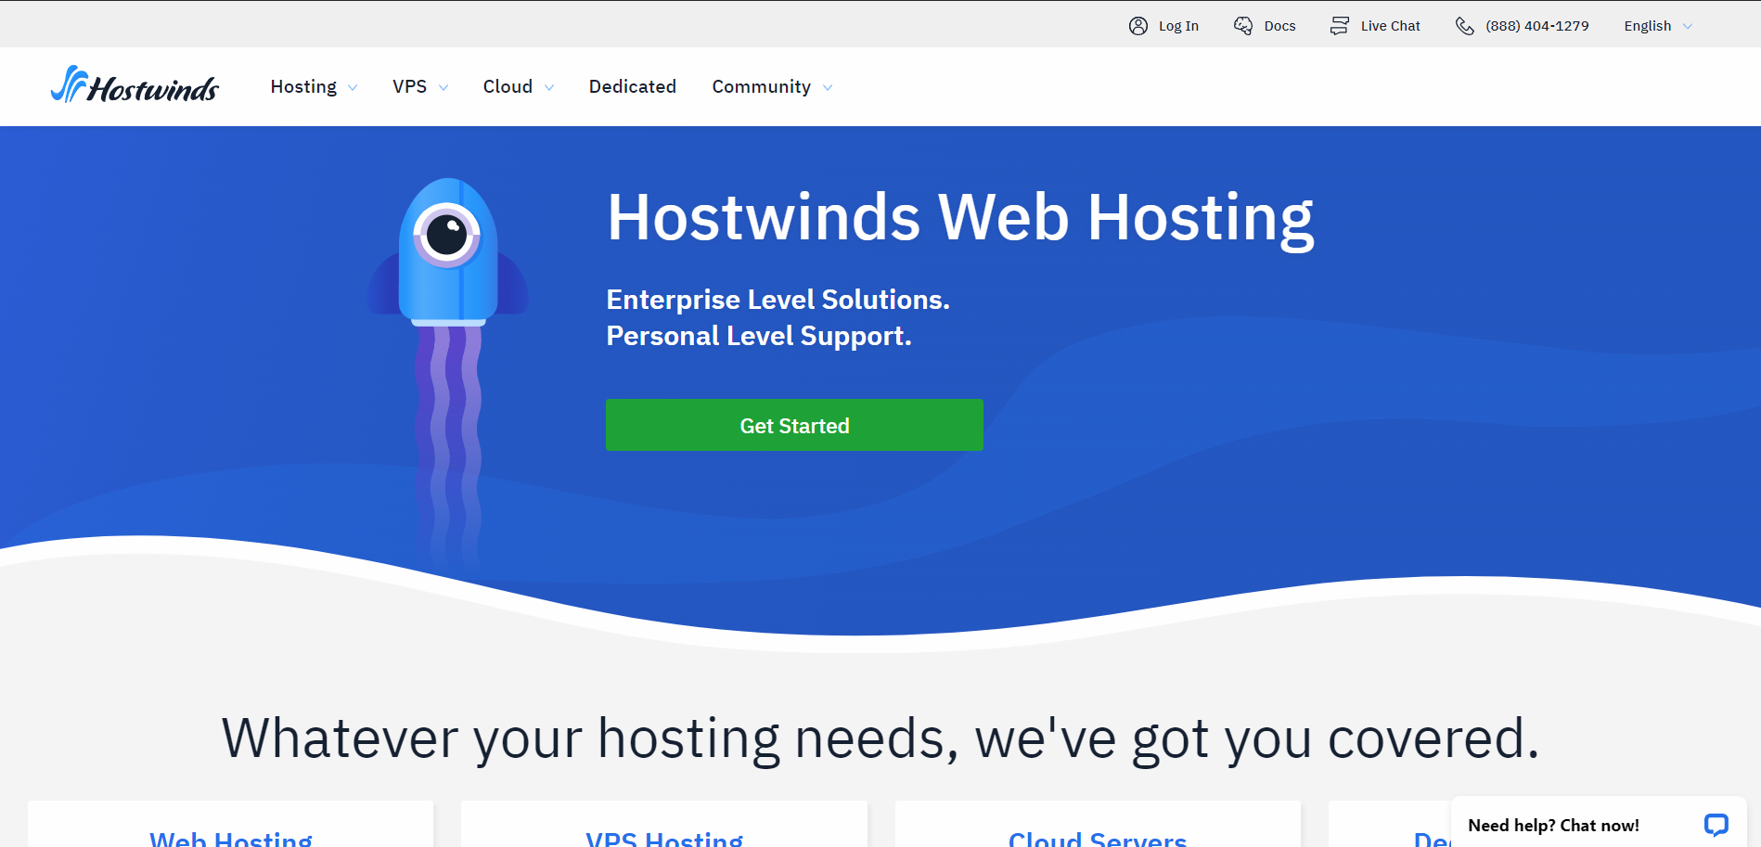Expand the Cloud menu chevron
Image resolution: width=1761 pixels, height=847 pixels.
tap(549, 88)
